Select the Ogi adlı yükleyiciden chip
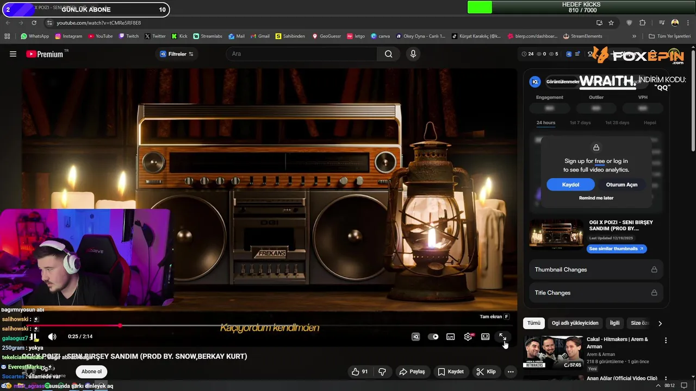This screenshot has width=696, height=391. (x=575, y=323)
